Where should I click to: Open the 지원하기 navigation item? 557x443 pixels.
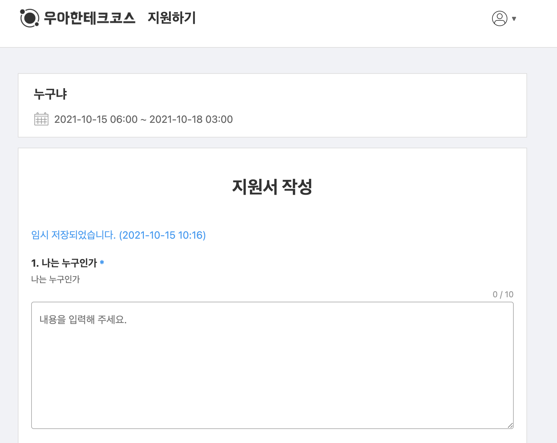pos(172,18)
